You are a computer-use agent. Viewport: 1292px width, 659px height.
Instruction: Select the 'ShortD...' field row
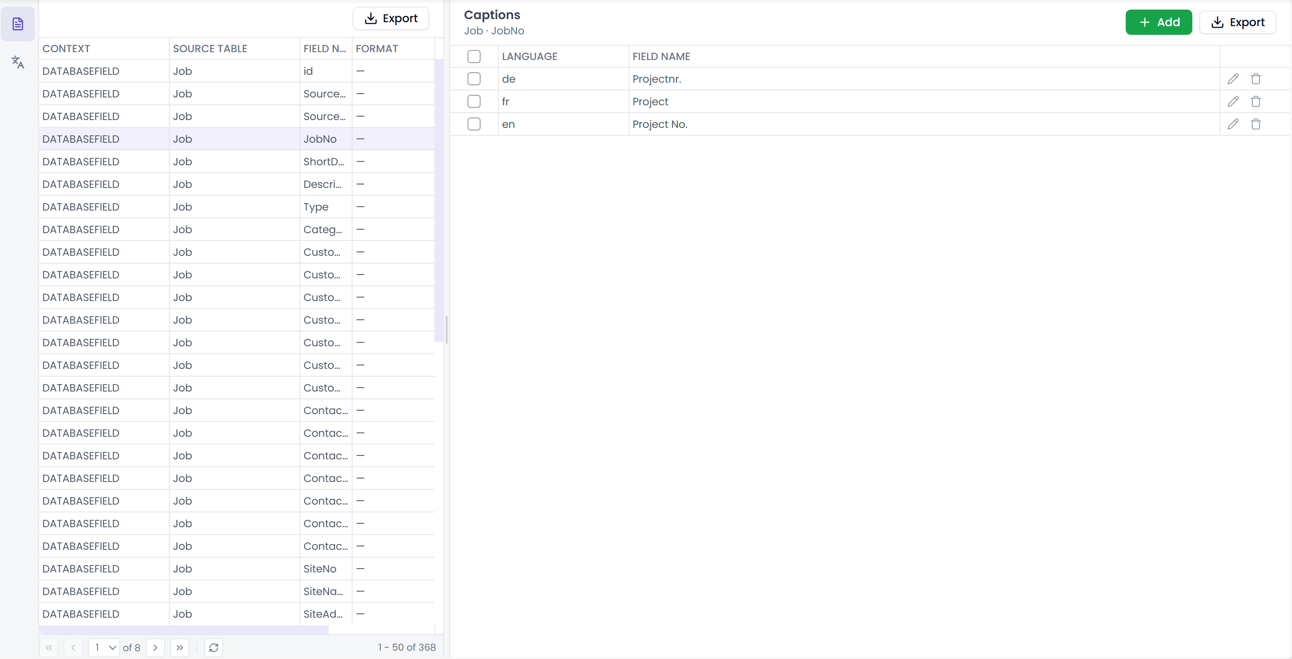(237, 161)
